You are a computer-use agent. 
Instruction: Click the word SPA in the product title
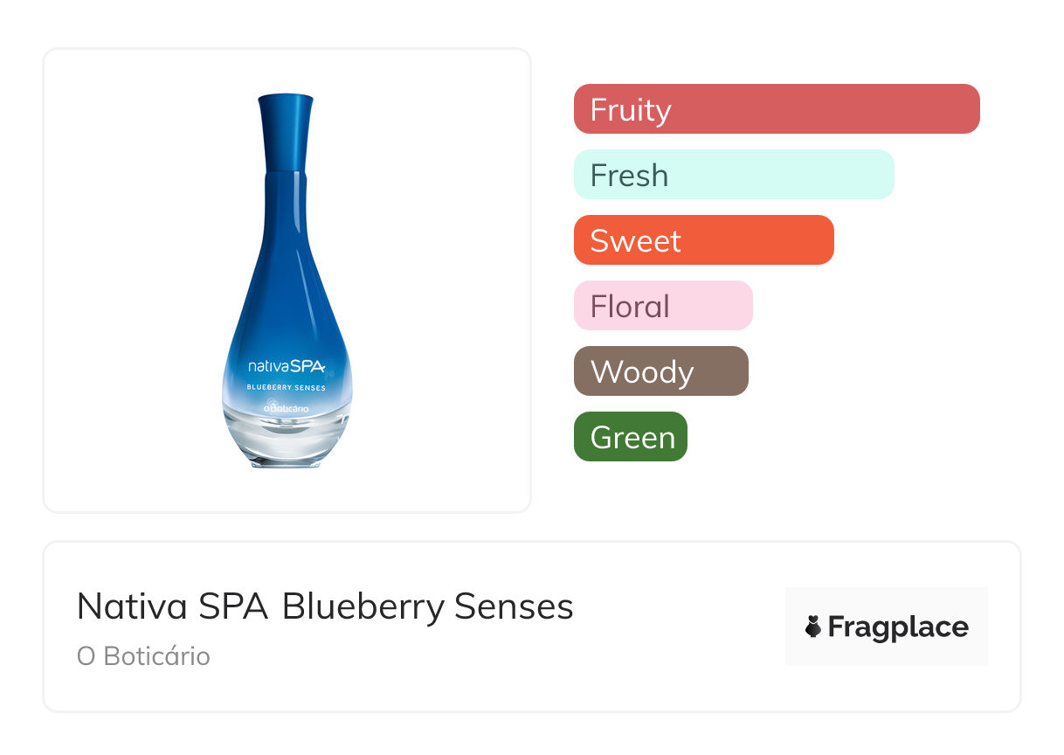click(233, 606)
